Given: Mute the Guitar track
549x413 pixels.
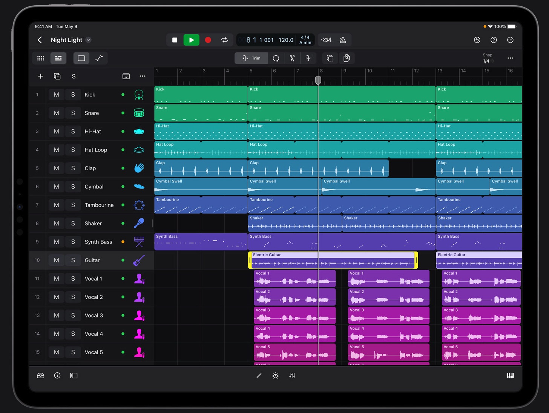Looking at the screenshot, I should click(x=57, y=260).
